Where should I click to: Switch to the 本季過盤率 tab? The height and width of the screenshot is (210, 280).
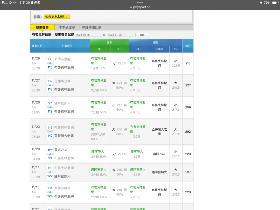coord(67,27)
